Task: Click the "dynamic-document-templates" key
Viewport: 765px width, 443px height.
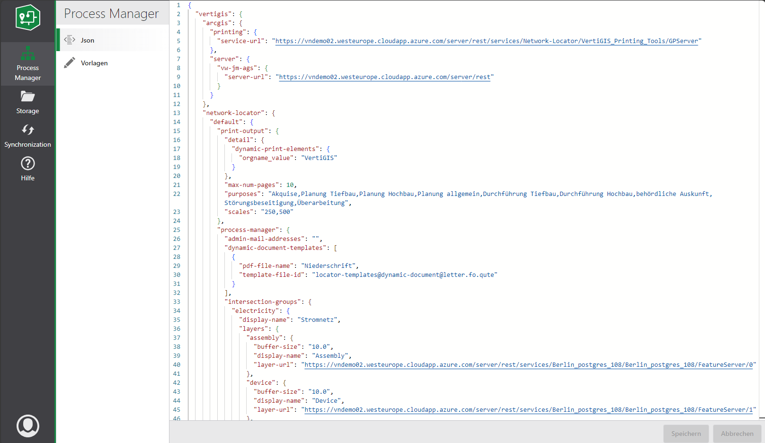Action: pos(276,248)
